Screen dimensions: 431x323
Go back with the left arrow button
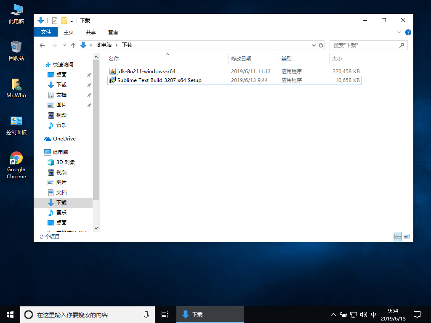(42, 45)
